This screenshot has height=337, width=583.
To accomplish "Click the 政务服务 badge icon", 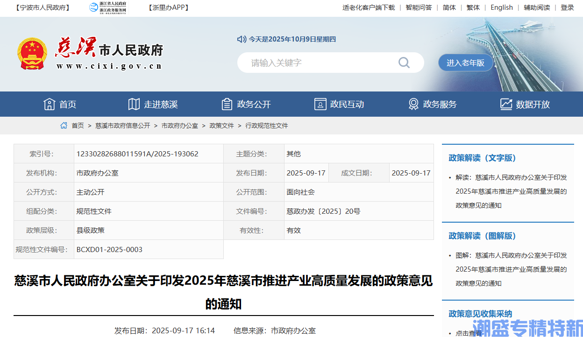I will [x=413, y=104].
